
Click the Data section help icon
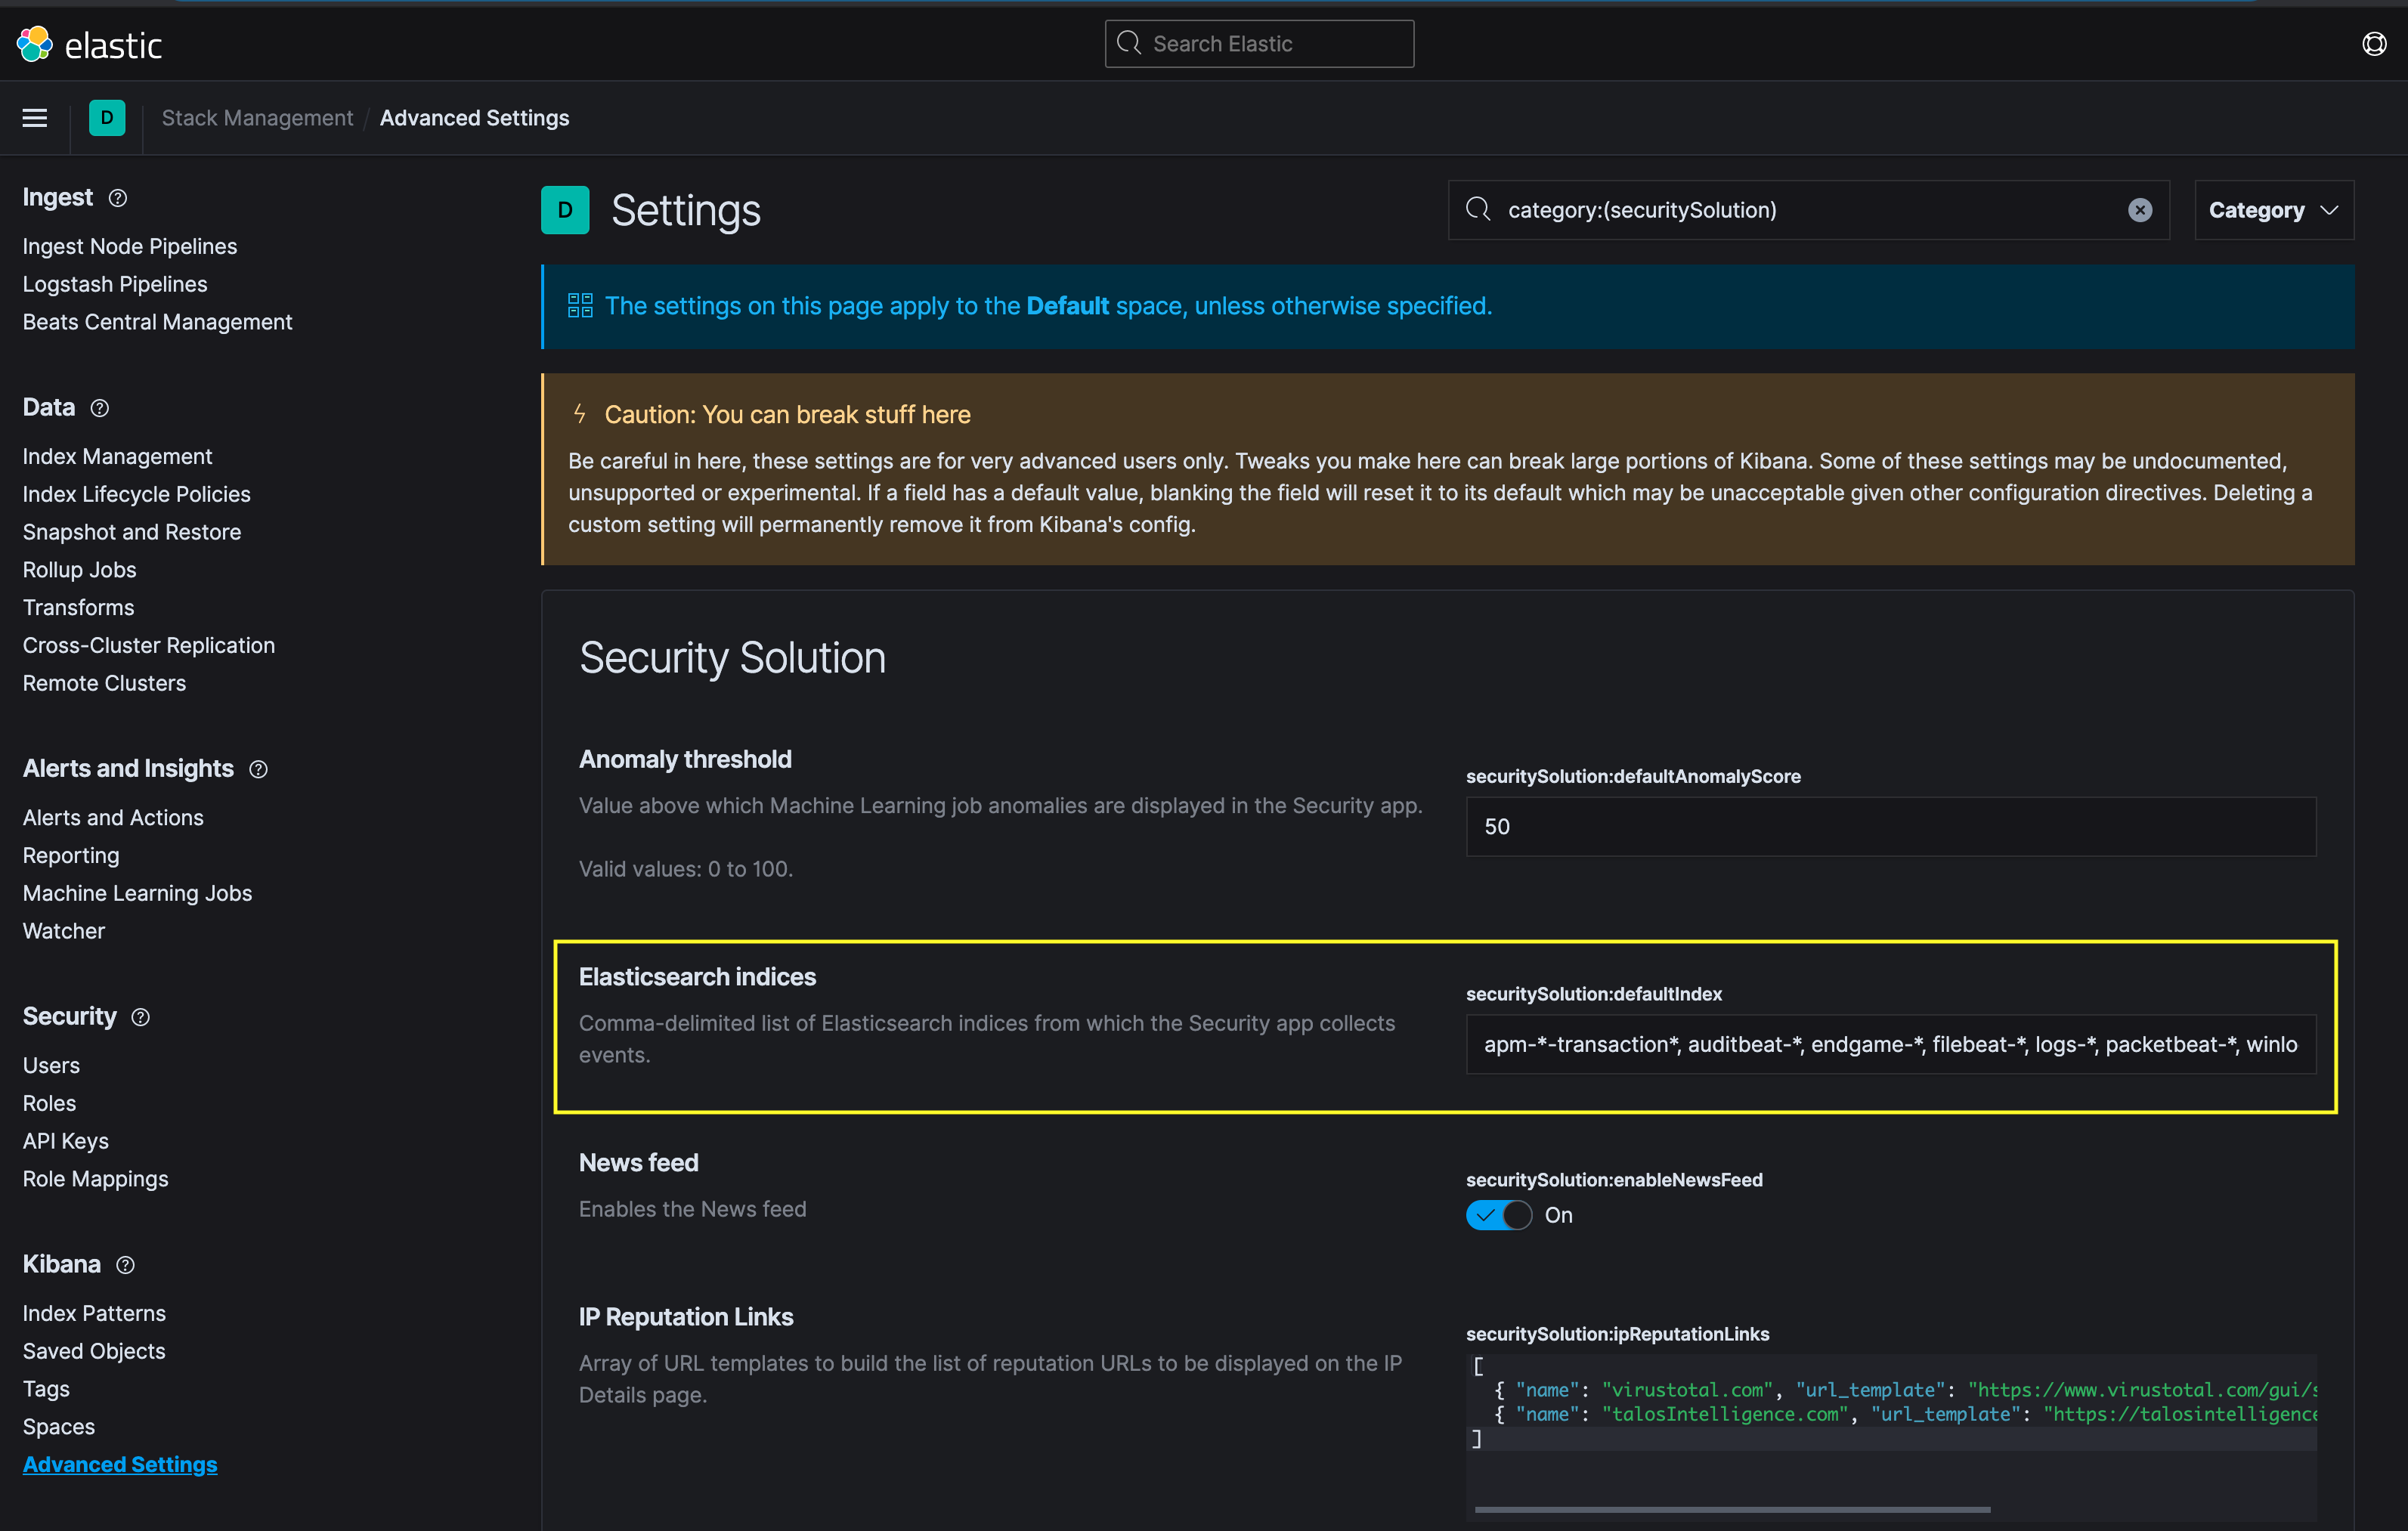(100, 408)
